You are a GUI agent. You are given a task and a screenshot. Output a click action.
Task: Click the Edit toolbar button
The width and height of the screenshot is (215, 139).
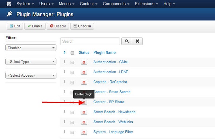coord(15,26)
